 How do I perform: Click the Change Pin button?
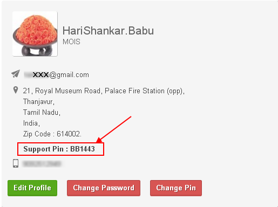(176, 188)
